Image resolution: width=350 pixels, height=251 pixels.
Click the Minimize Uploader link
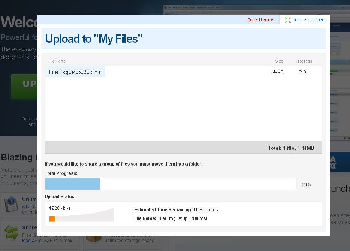point(310,20)
